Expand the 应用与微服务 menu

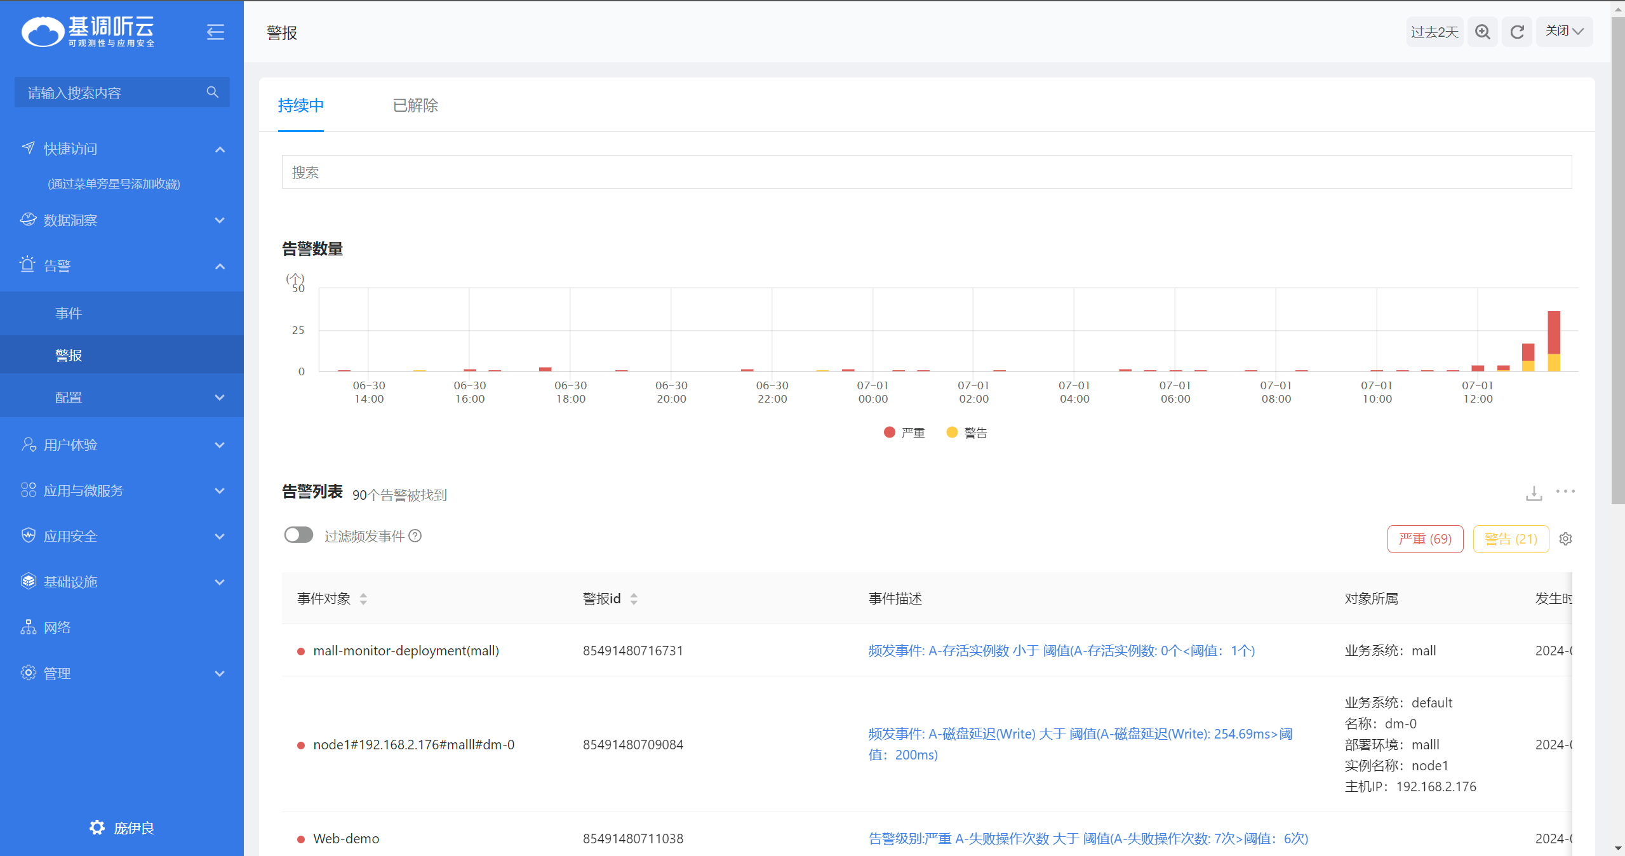click(x=220, y=491)
